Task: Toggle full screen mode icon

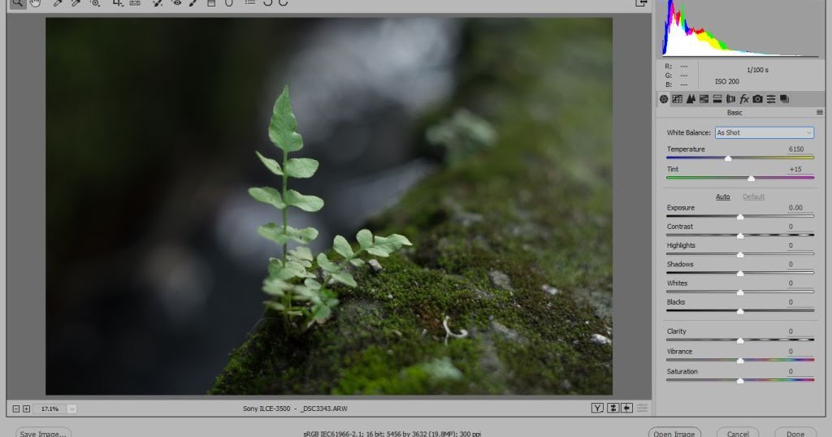Action: [641, 3]
